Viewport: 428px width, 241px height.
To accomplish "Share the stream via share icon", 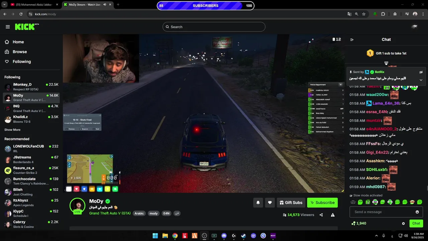I will pos(321,215).
